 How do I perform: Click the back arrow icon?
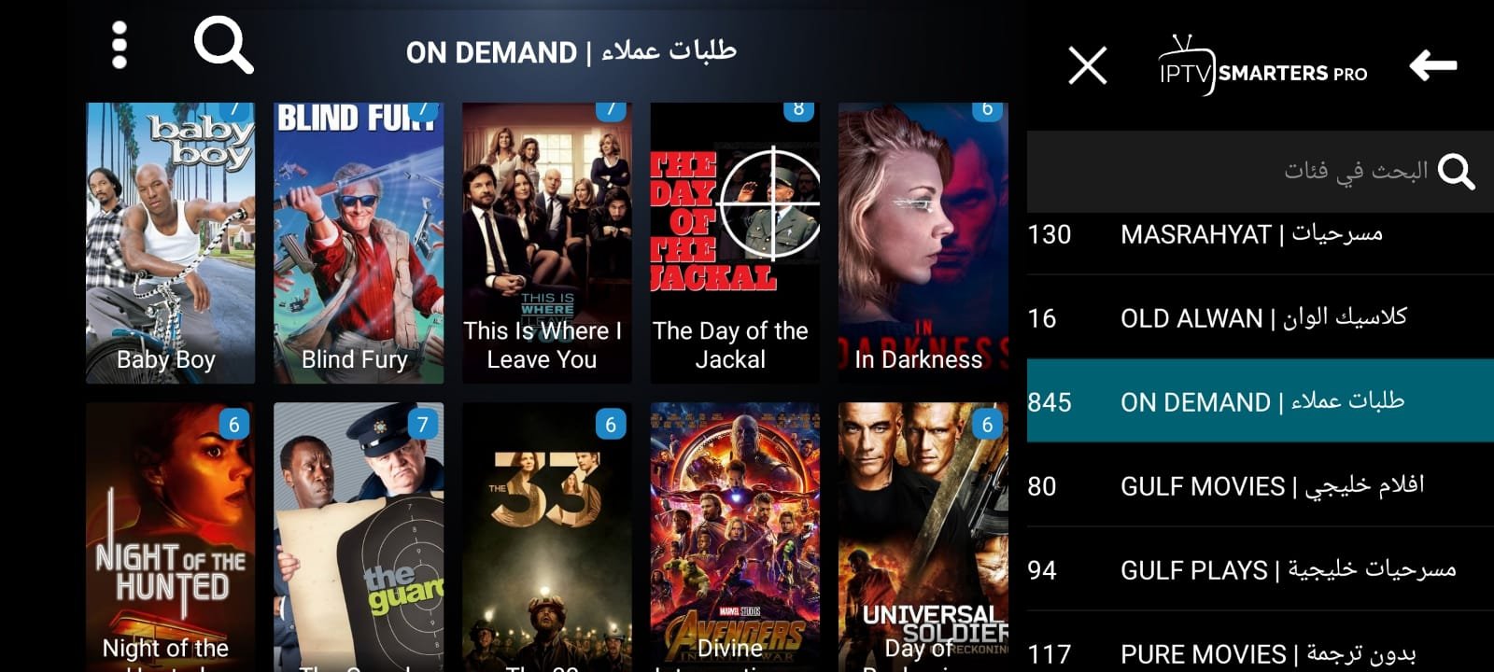pos(1433,66)
